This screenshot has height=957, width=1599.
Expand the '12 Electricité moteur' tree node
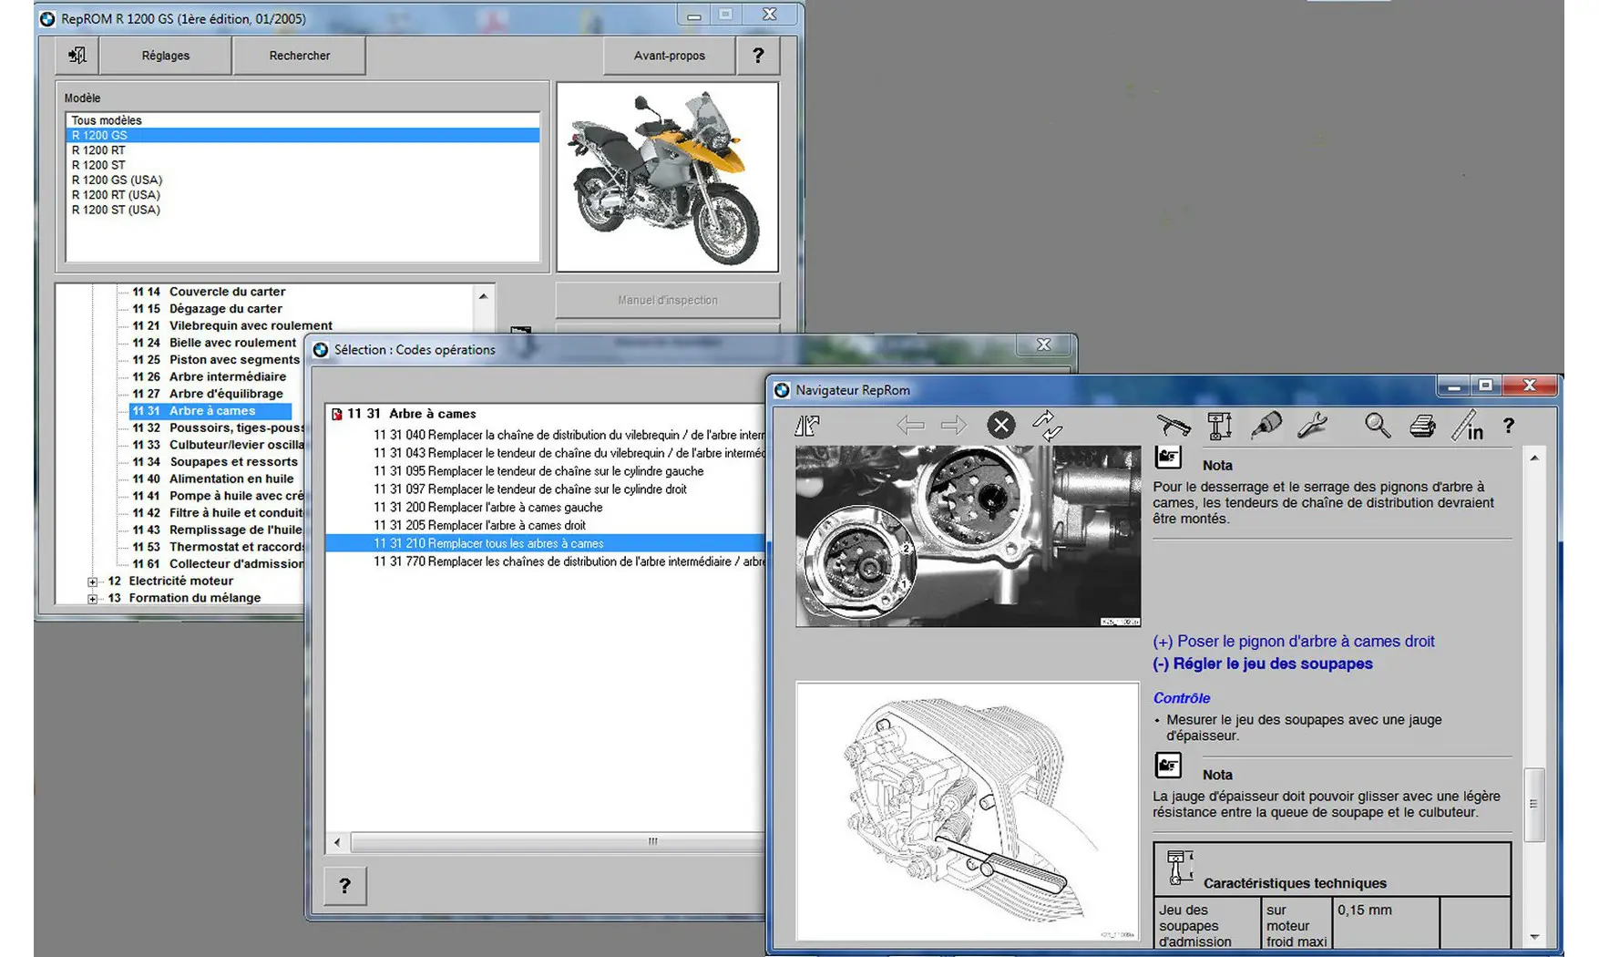coord(92,581)
